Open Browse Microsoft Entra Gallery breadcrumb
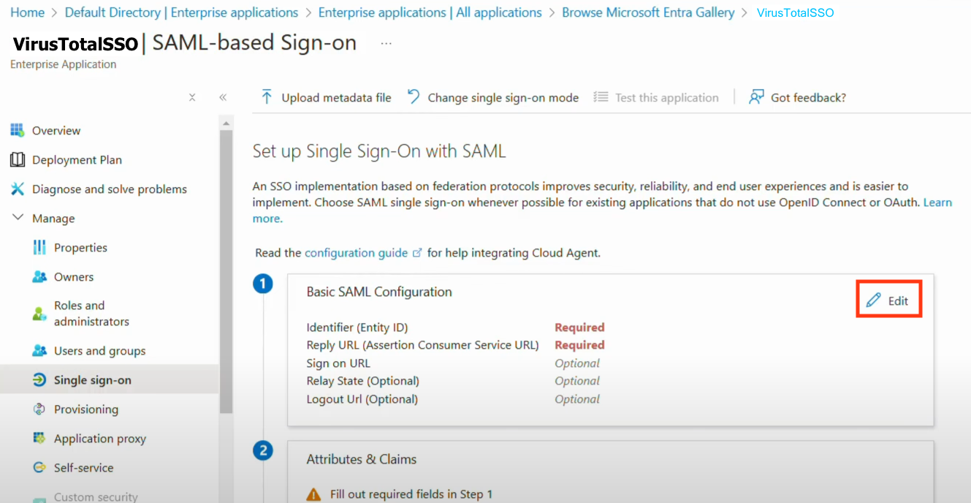The image size is (971, 503). (x=648, y=12)
